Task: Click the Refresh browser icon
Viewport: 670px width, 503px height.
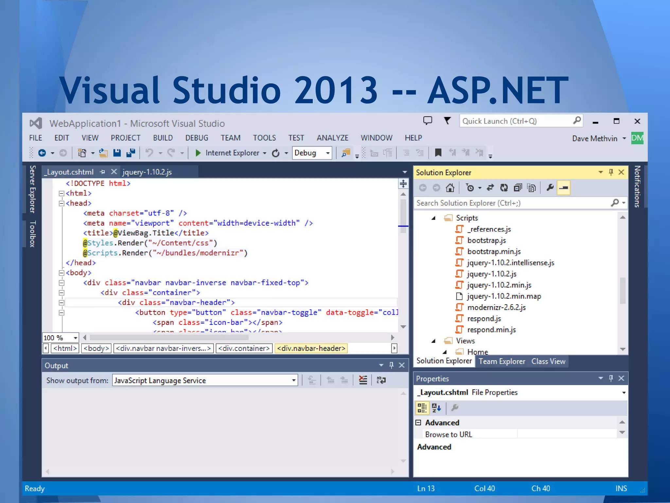Action: [x=276, y=153]
